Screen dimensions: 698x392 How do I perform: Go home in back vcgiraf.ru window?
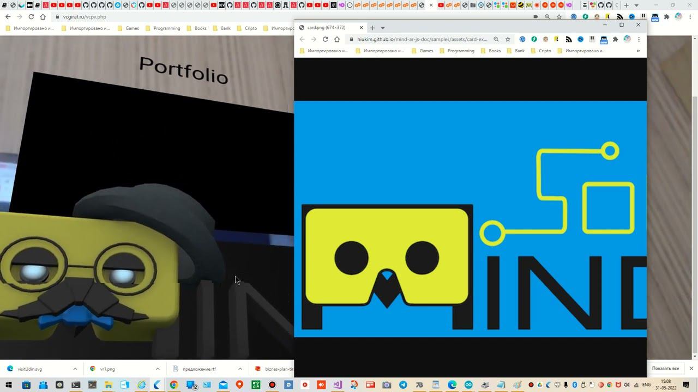[x=43, y=17]
